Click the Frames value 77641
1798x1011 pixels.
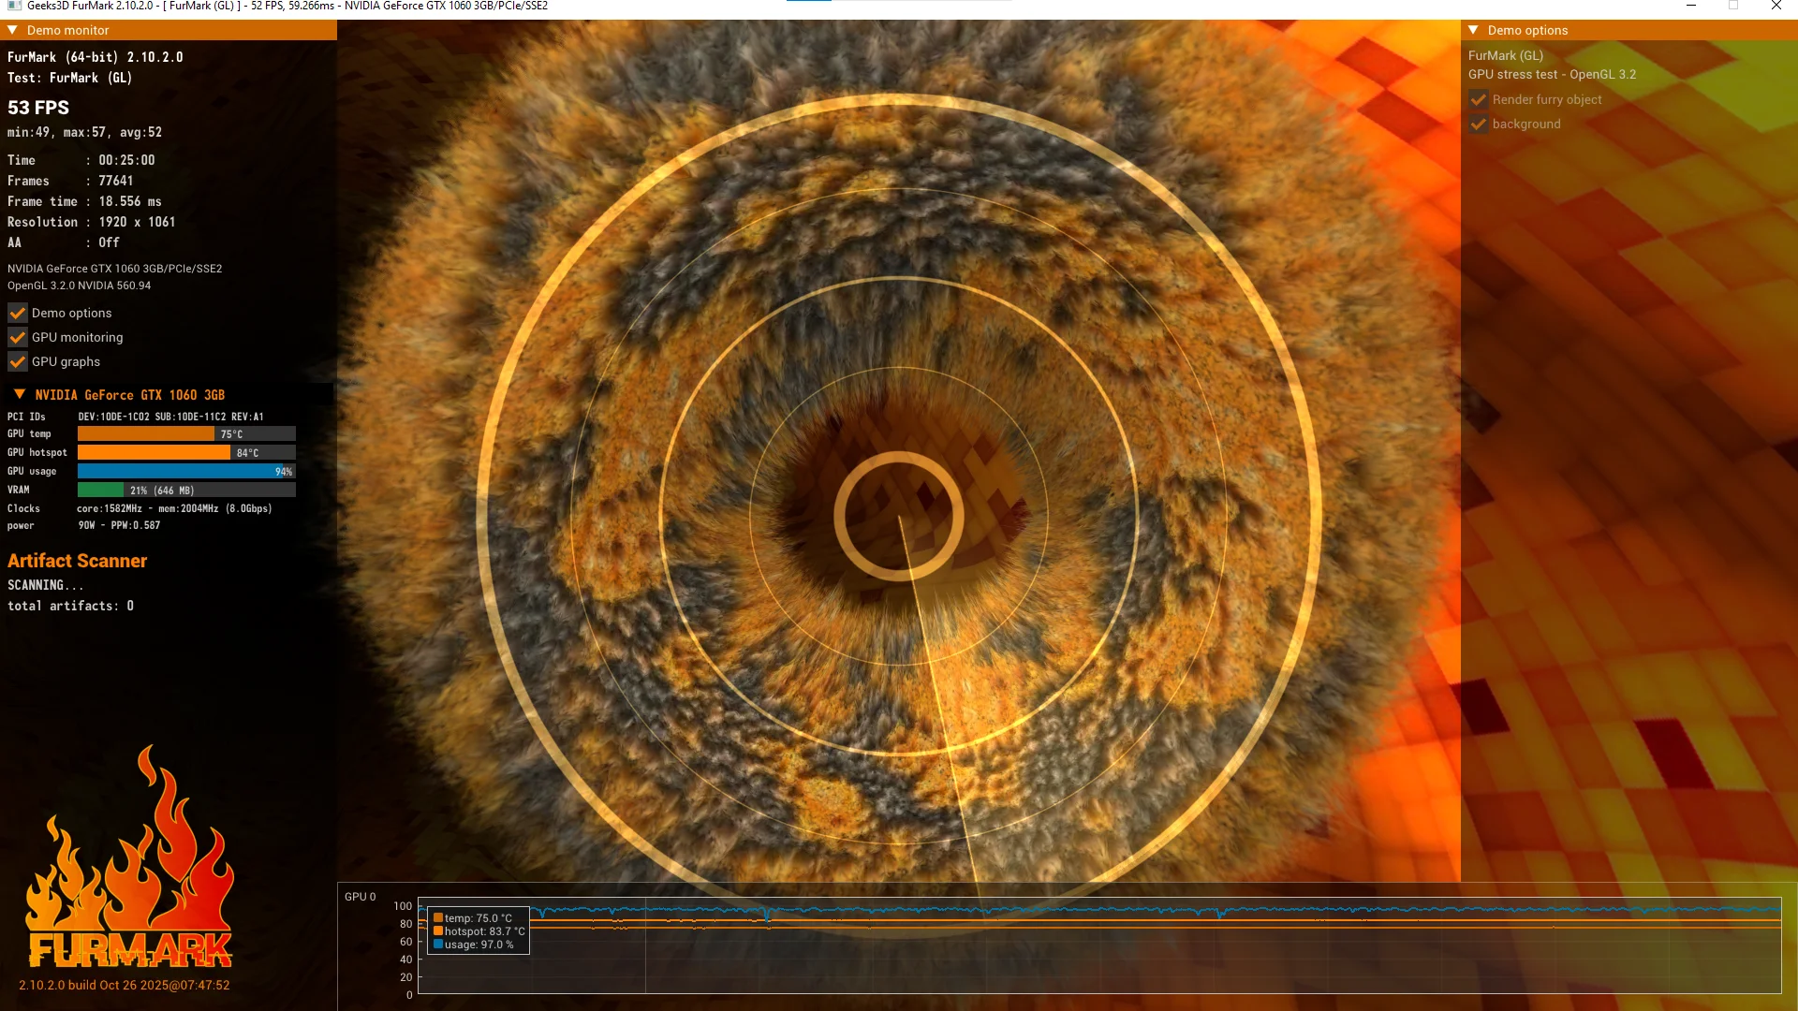[116, 181]
